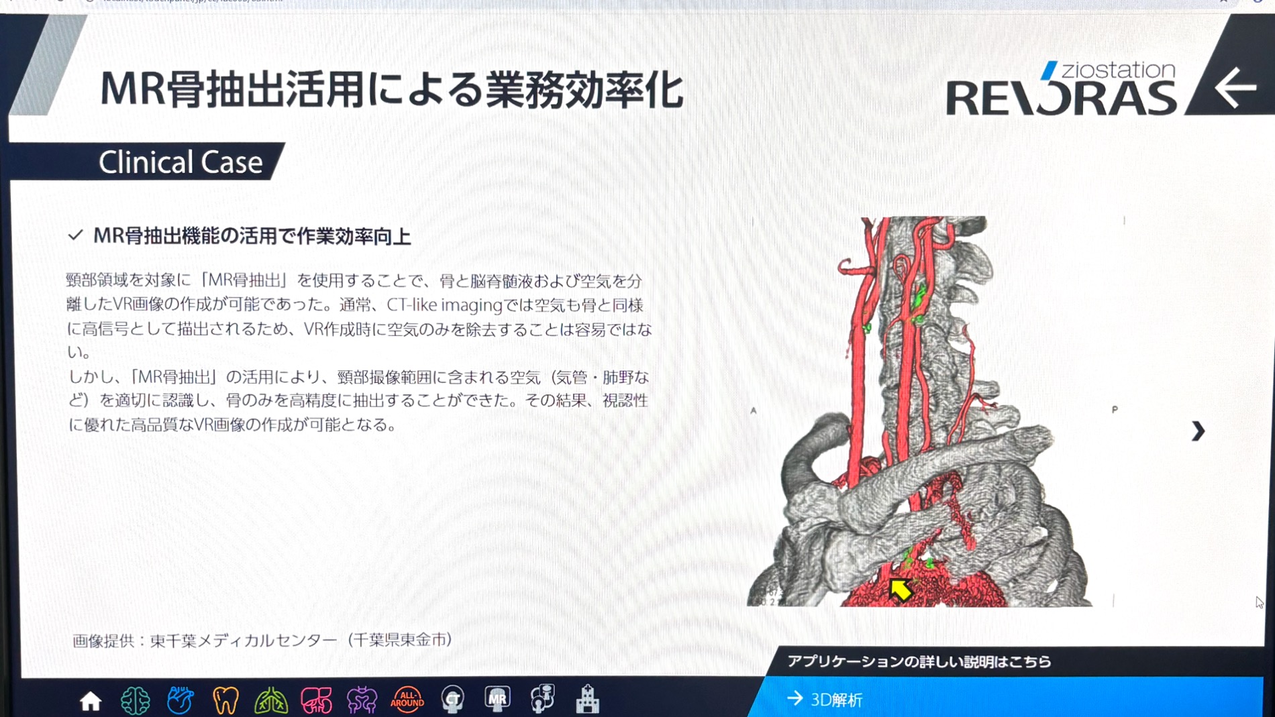Viewport: 1275px width, 717px height.
Task: Select the purple pelvis category icon
Action: tap(362, 700)
